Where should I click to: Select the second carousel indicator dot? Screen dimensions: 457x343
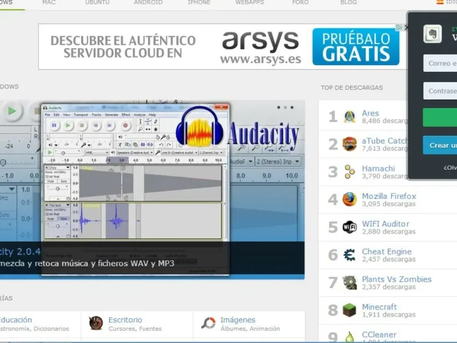(x=285, y=107)
